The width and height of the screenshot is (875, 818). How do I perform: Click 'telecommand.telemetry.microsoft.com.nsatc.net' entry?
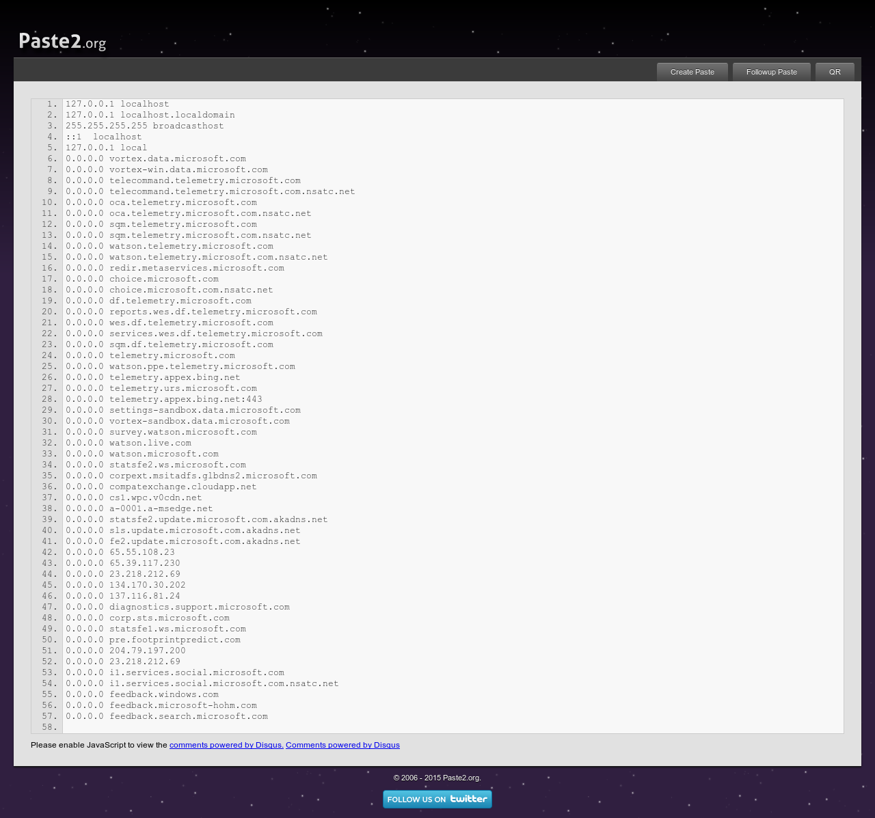[x=232, y=191]
